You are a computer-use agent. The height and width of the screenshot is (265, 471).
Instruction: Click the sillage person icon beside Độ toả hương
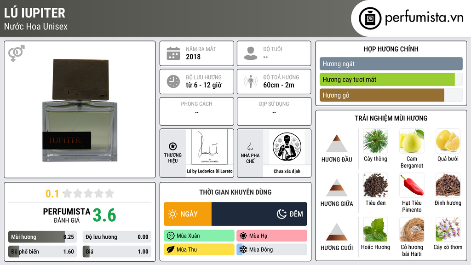coord(251,81)
